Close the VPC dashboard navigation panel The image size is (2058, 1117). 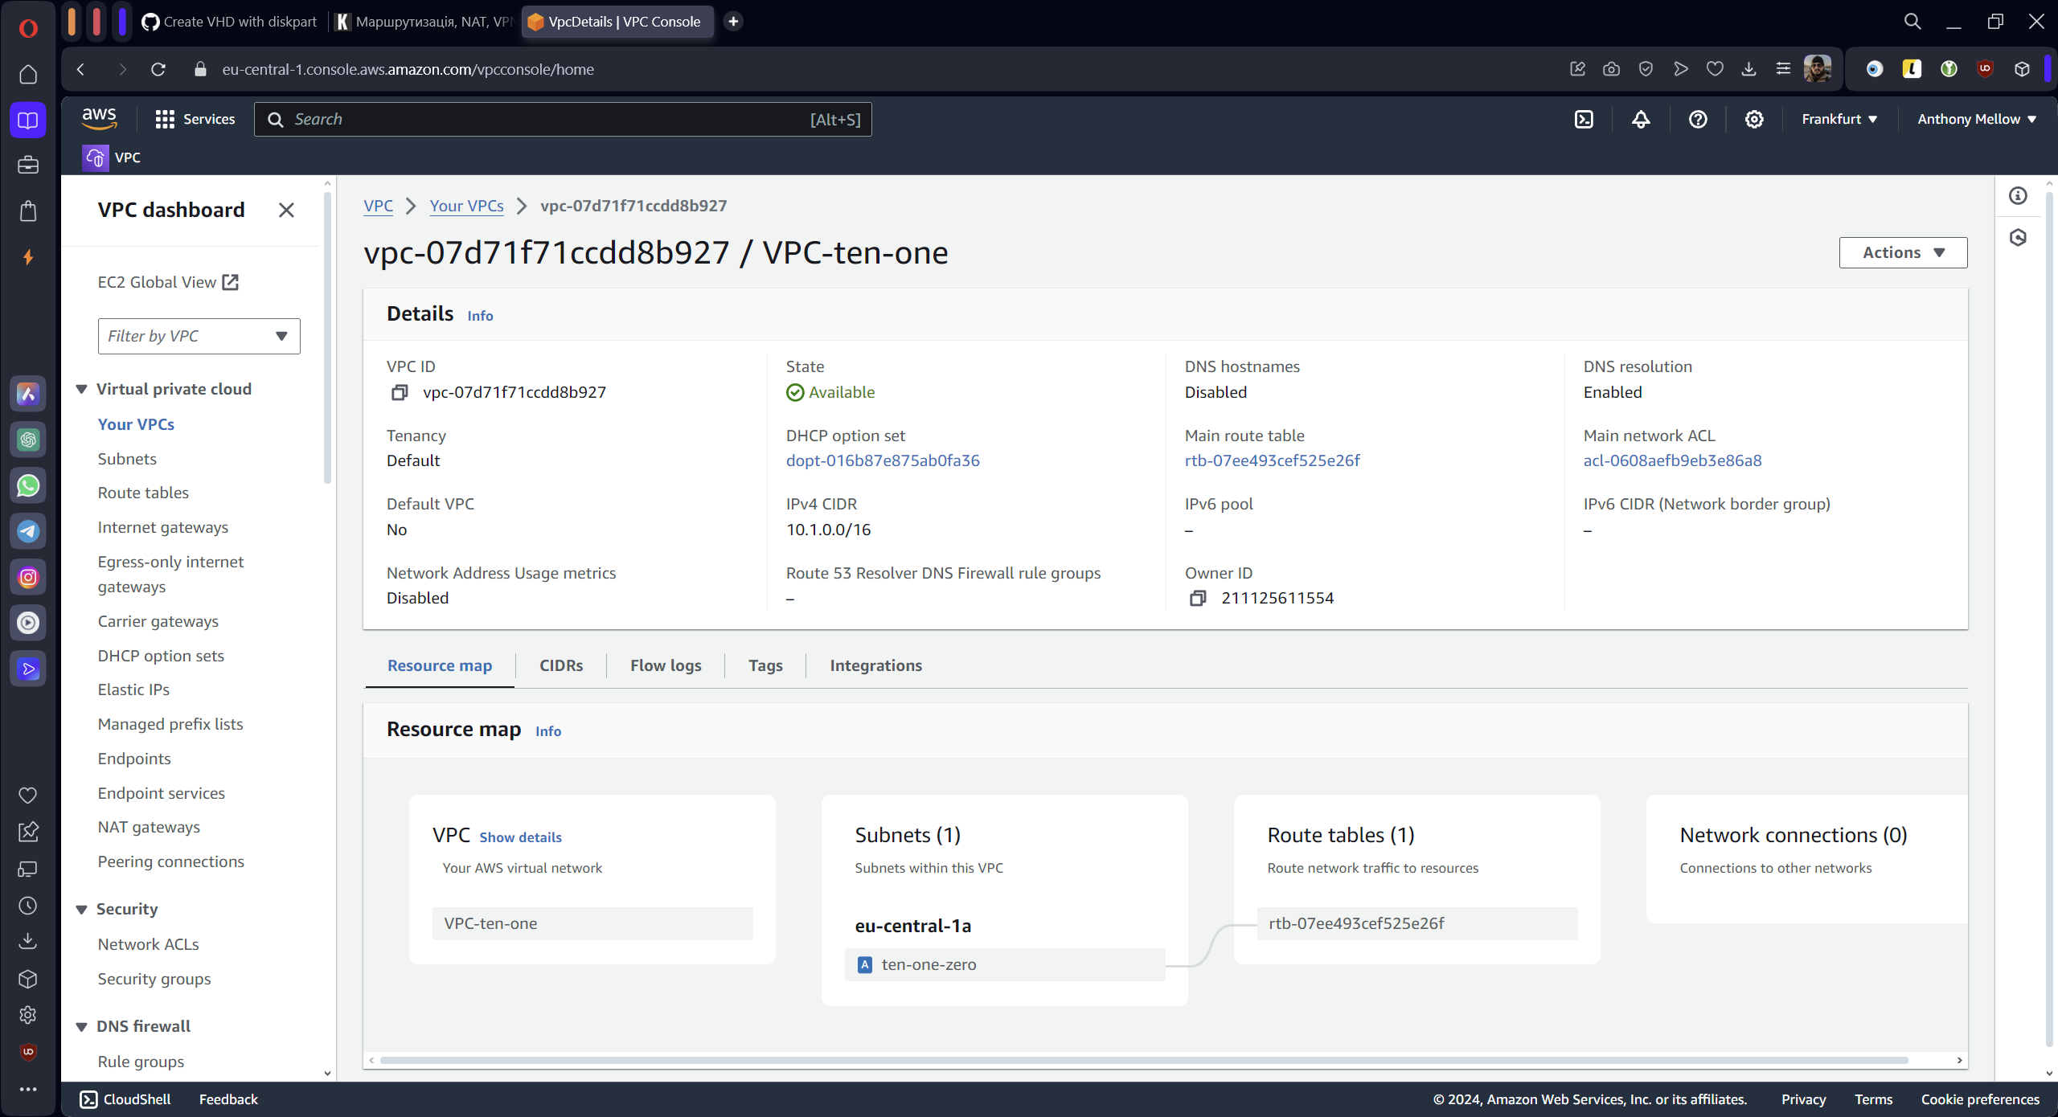click(286, 210)
